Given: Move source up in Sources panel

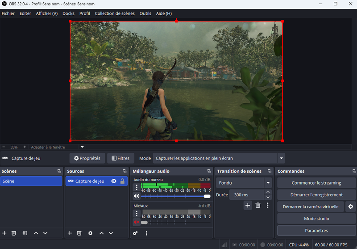Looking at the screenshot, I should coord(102,233).
